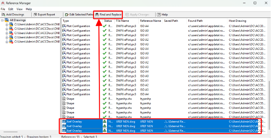
Task: Sort by the Reference Name column header
Action: [151, 21]
